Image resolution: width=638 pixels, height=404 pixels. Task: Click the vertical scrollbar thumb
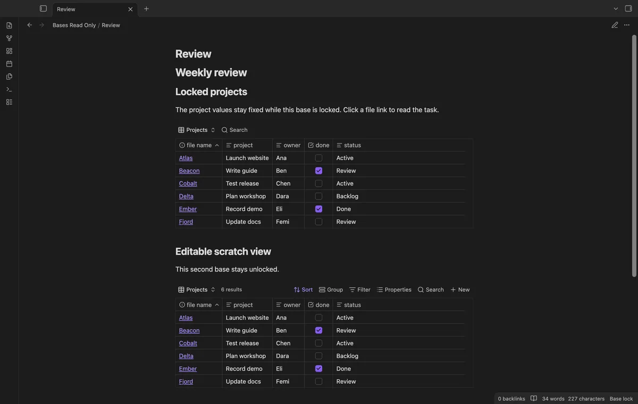[x=634, y=156]
